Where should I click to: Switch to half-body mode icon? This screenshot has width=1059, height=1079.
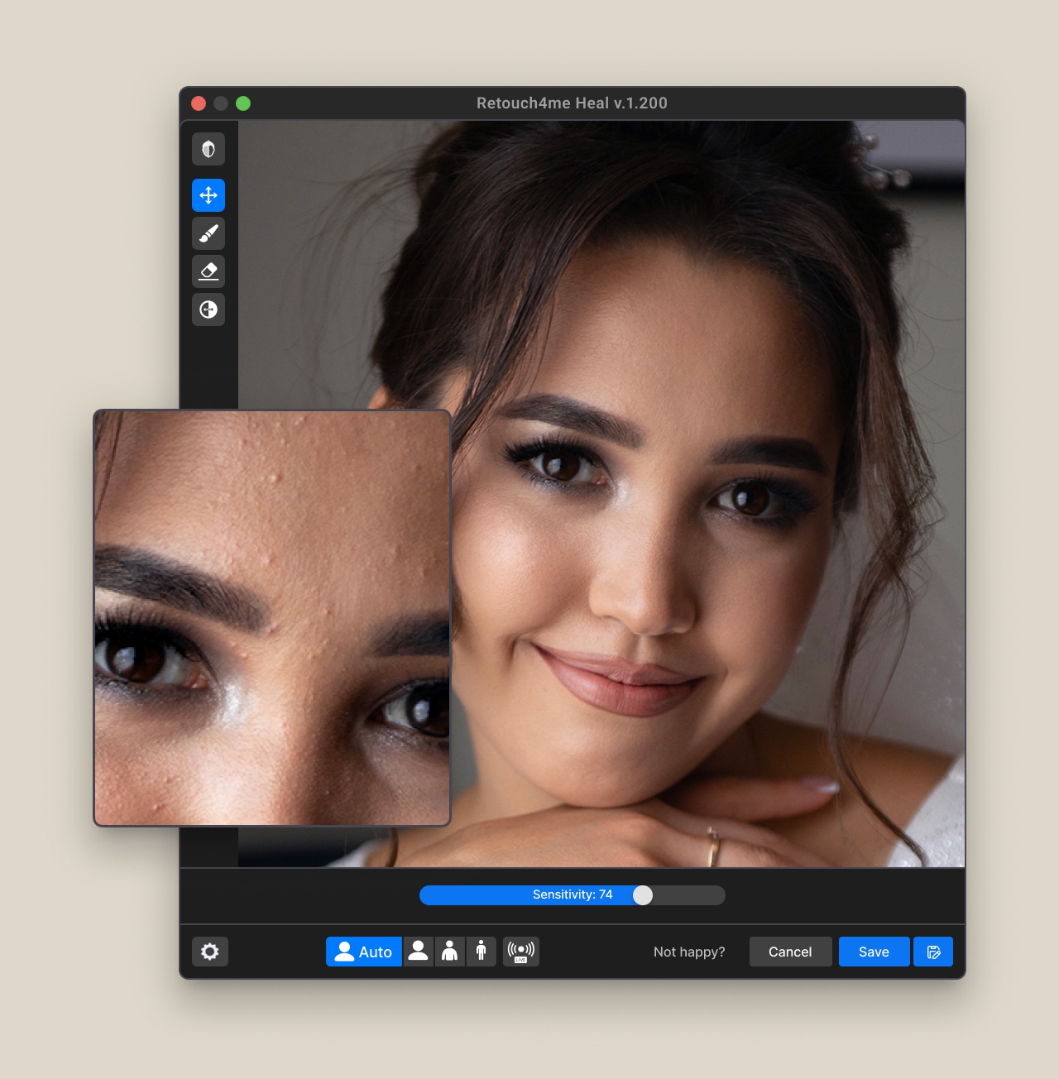tap(449, 952)
